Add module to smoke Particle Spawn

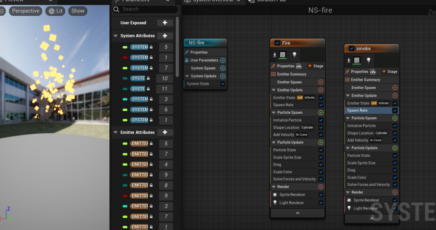click(395, 118)
